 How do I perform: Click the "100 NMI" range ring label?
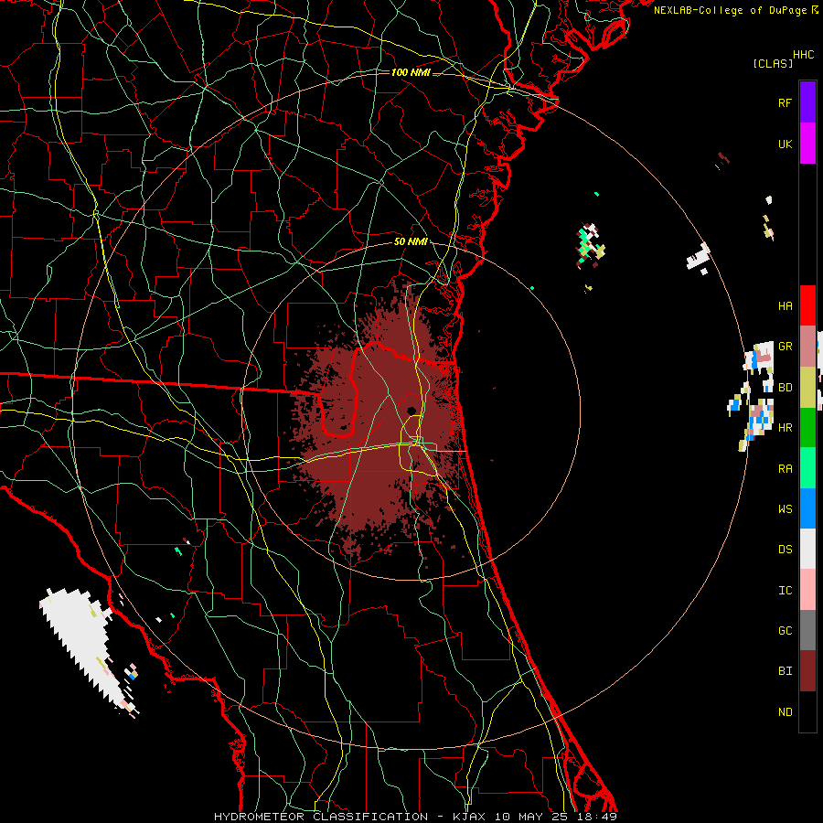coord(411,72)
